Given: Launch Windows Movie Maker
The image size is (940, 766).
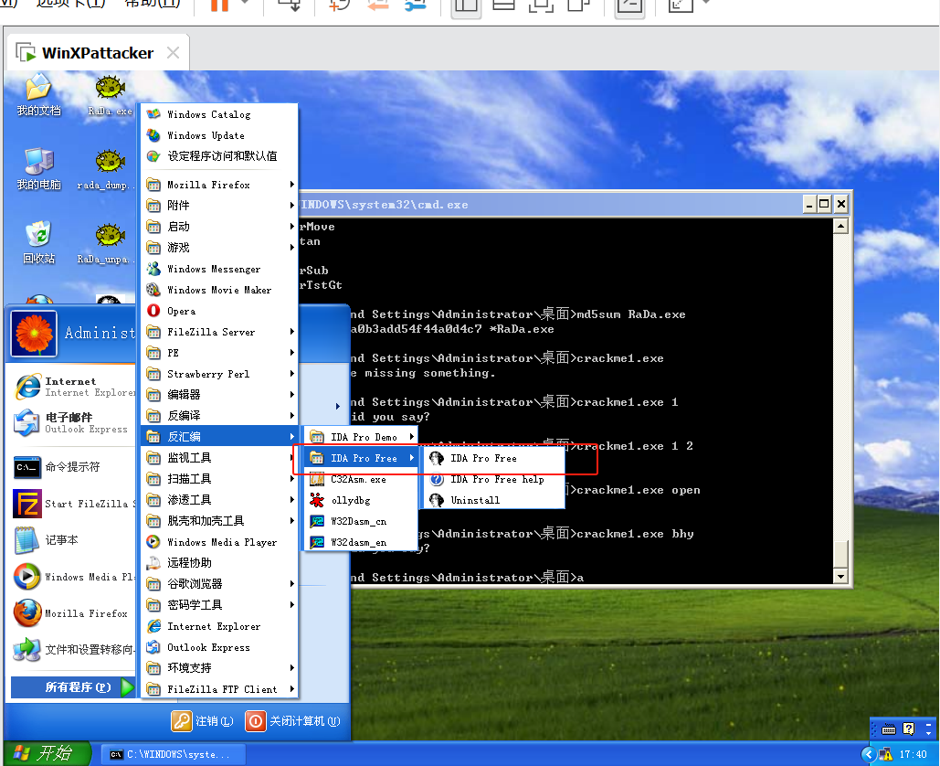Looking at the screenshot, I should (x=219, y=290).
